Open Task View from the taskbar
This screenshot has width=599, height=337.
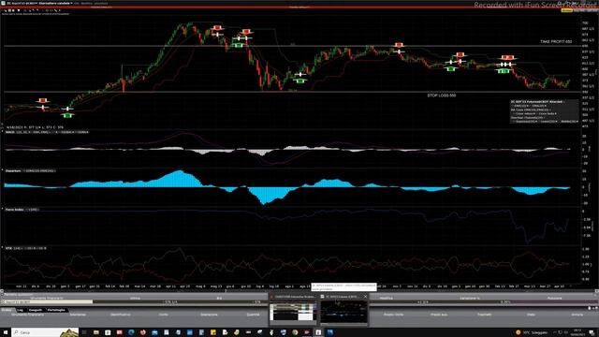coord(84,332)
